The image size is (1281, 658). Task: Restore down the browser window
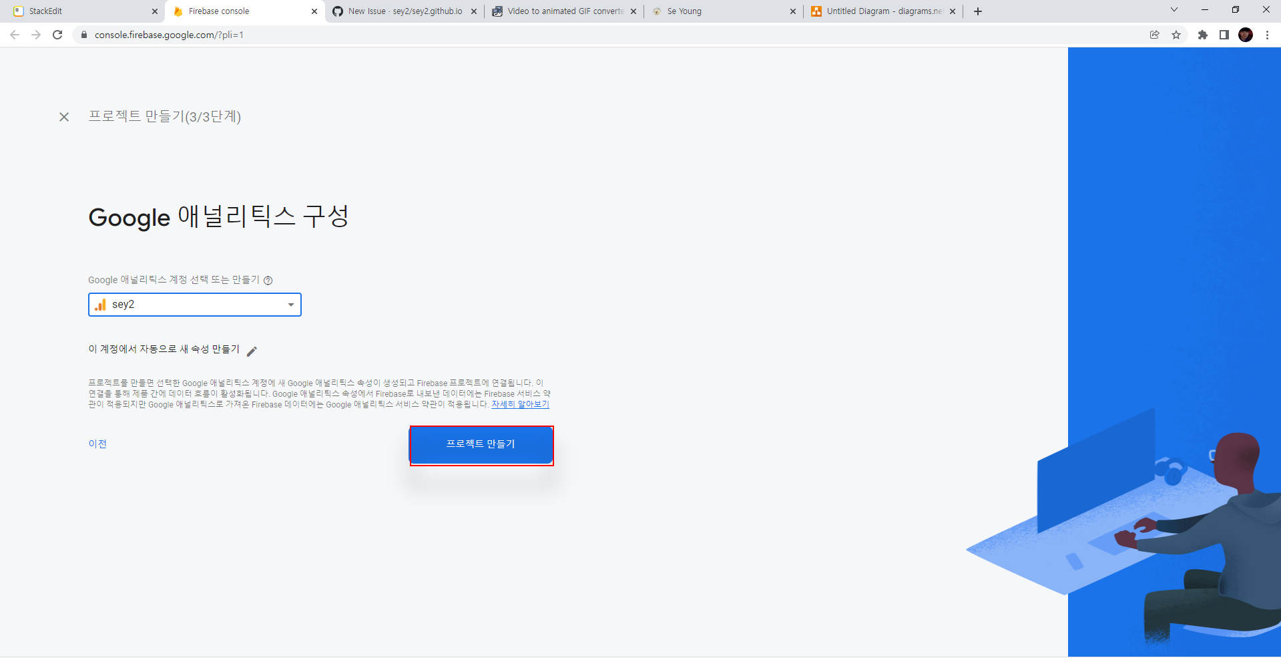1236,9
